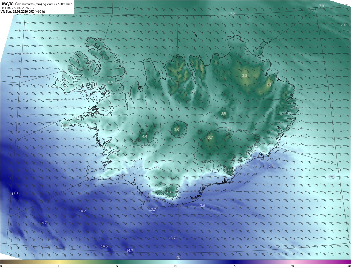Click the colour scale tick labelled 15

(234, 266)
